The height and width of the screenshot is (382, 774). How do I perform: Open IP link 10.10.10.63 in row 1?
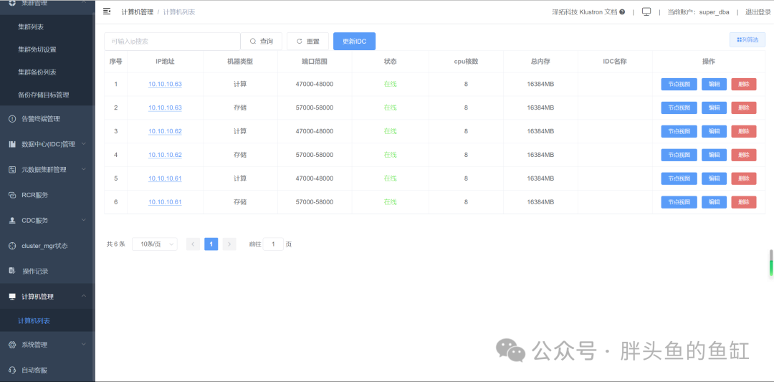[x=165, y=84]
